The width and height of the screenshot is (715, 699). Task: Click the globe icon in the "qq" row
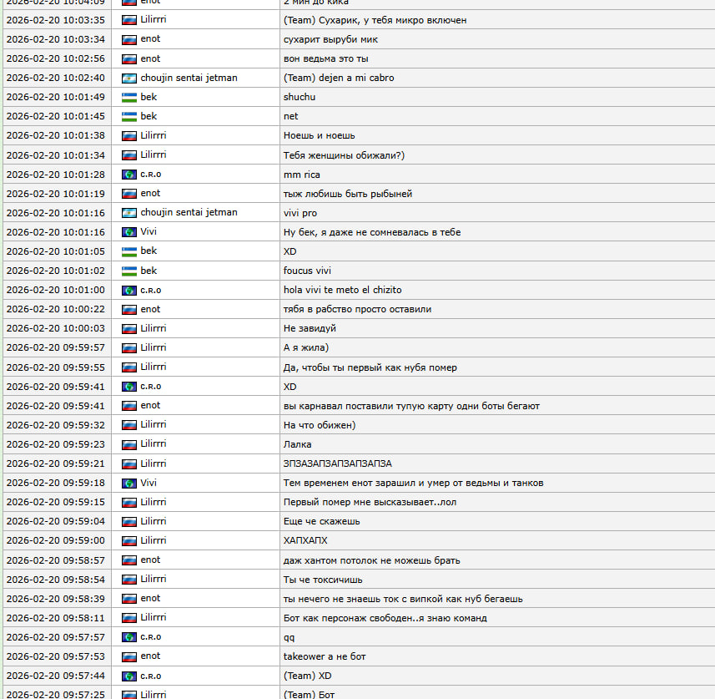pyautogui.click(x=128, y=637)
